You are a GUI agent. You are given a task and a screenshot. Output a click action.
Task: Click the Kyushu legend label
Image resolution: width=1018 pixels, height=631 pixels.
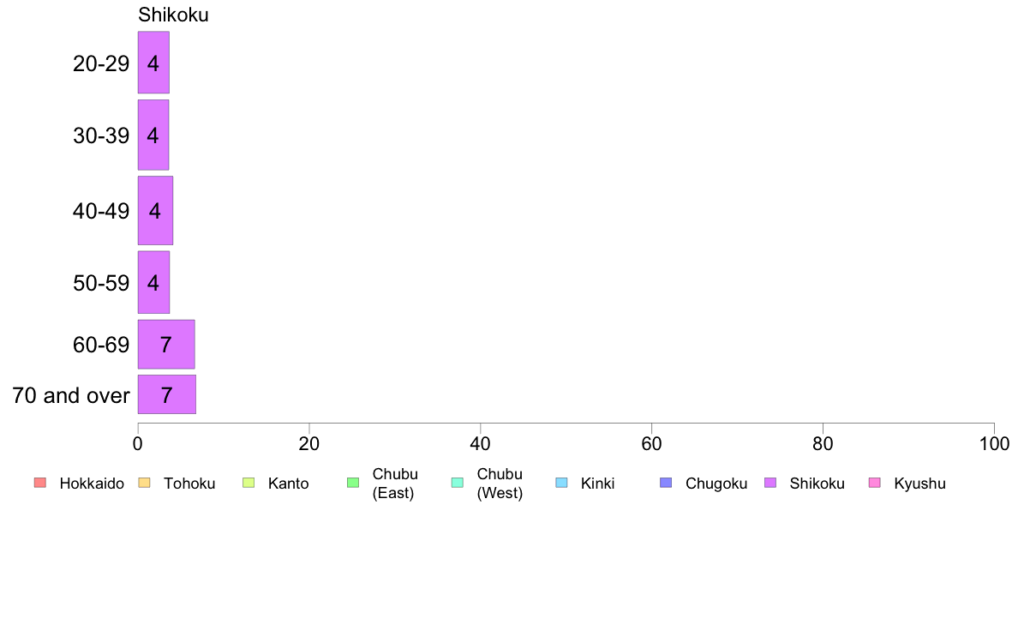pos(919,484)
